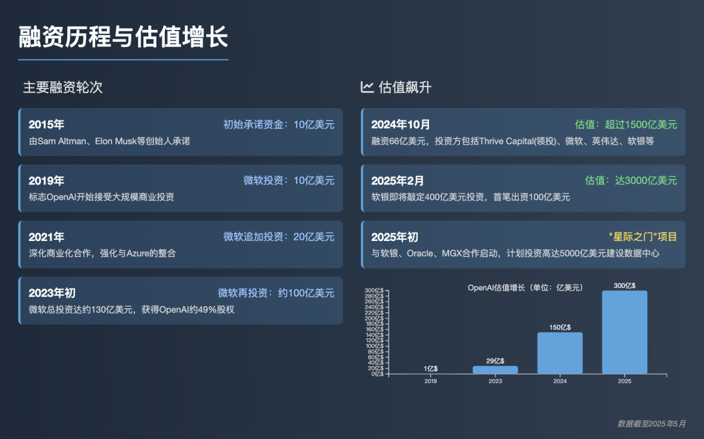Screen dimensions: 704x439
Task: Select 软银即将敲定400亿美元投资 description
Action: (x=471, y=197)
